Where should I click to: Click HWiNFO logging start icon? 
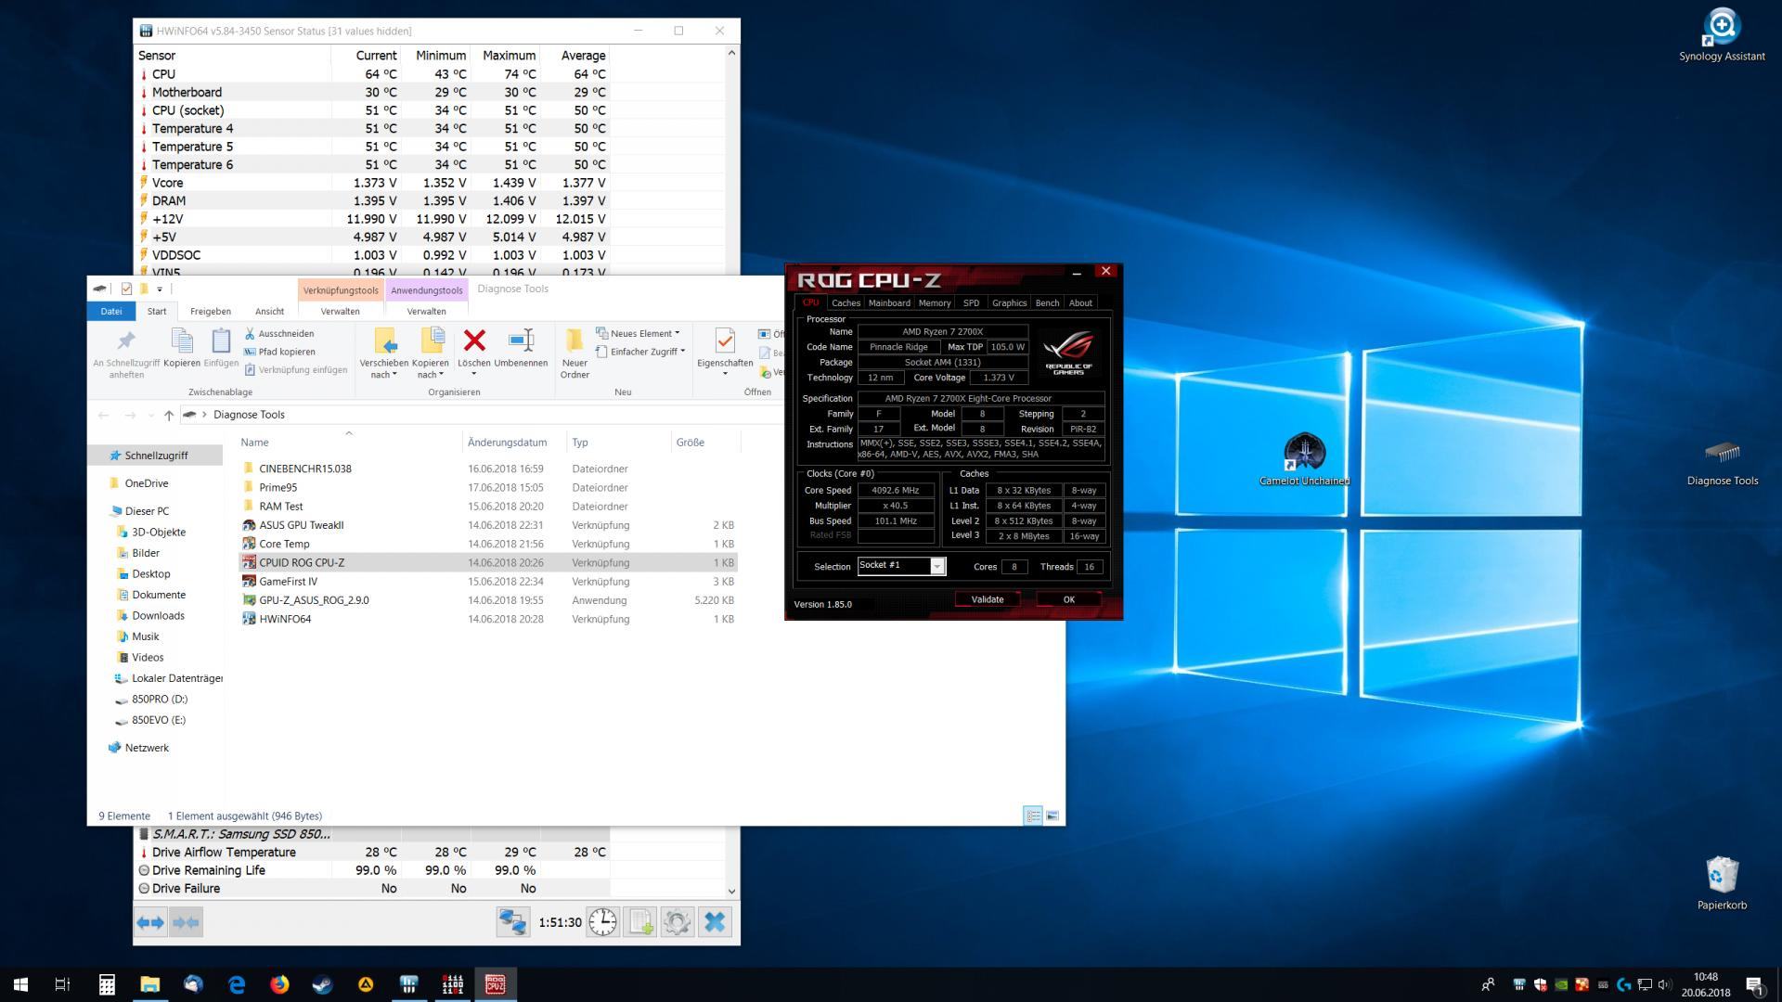click(x=640, y=922)
